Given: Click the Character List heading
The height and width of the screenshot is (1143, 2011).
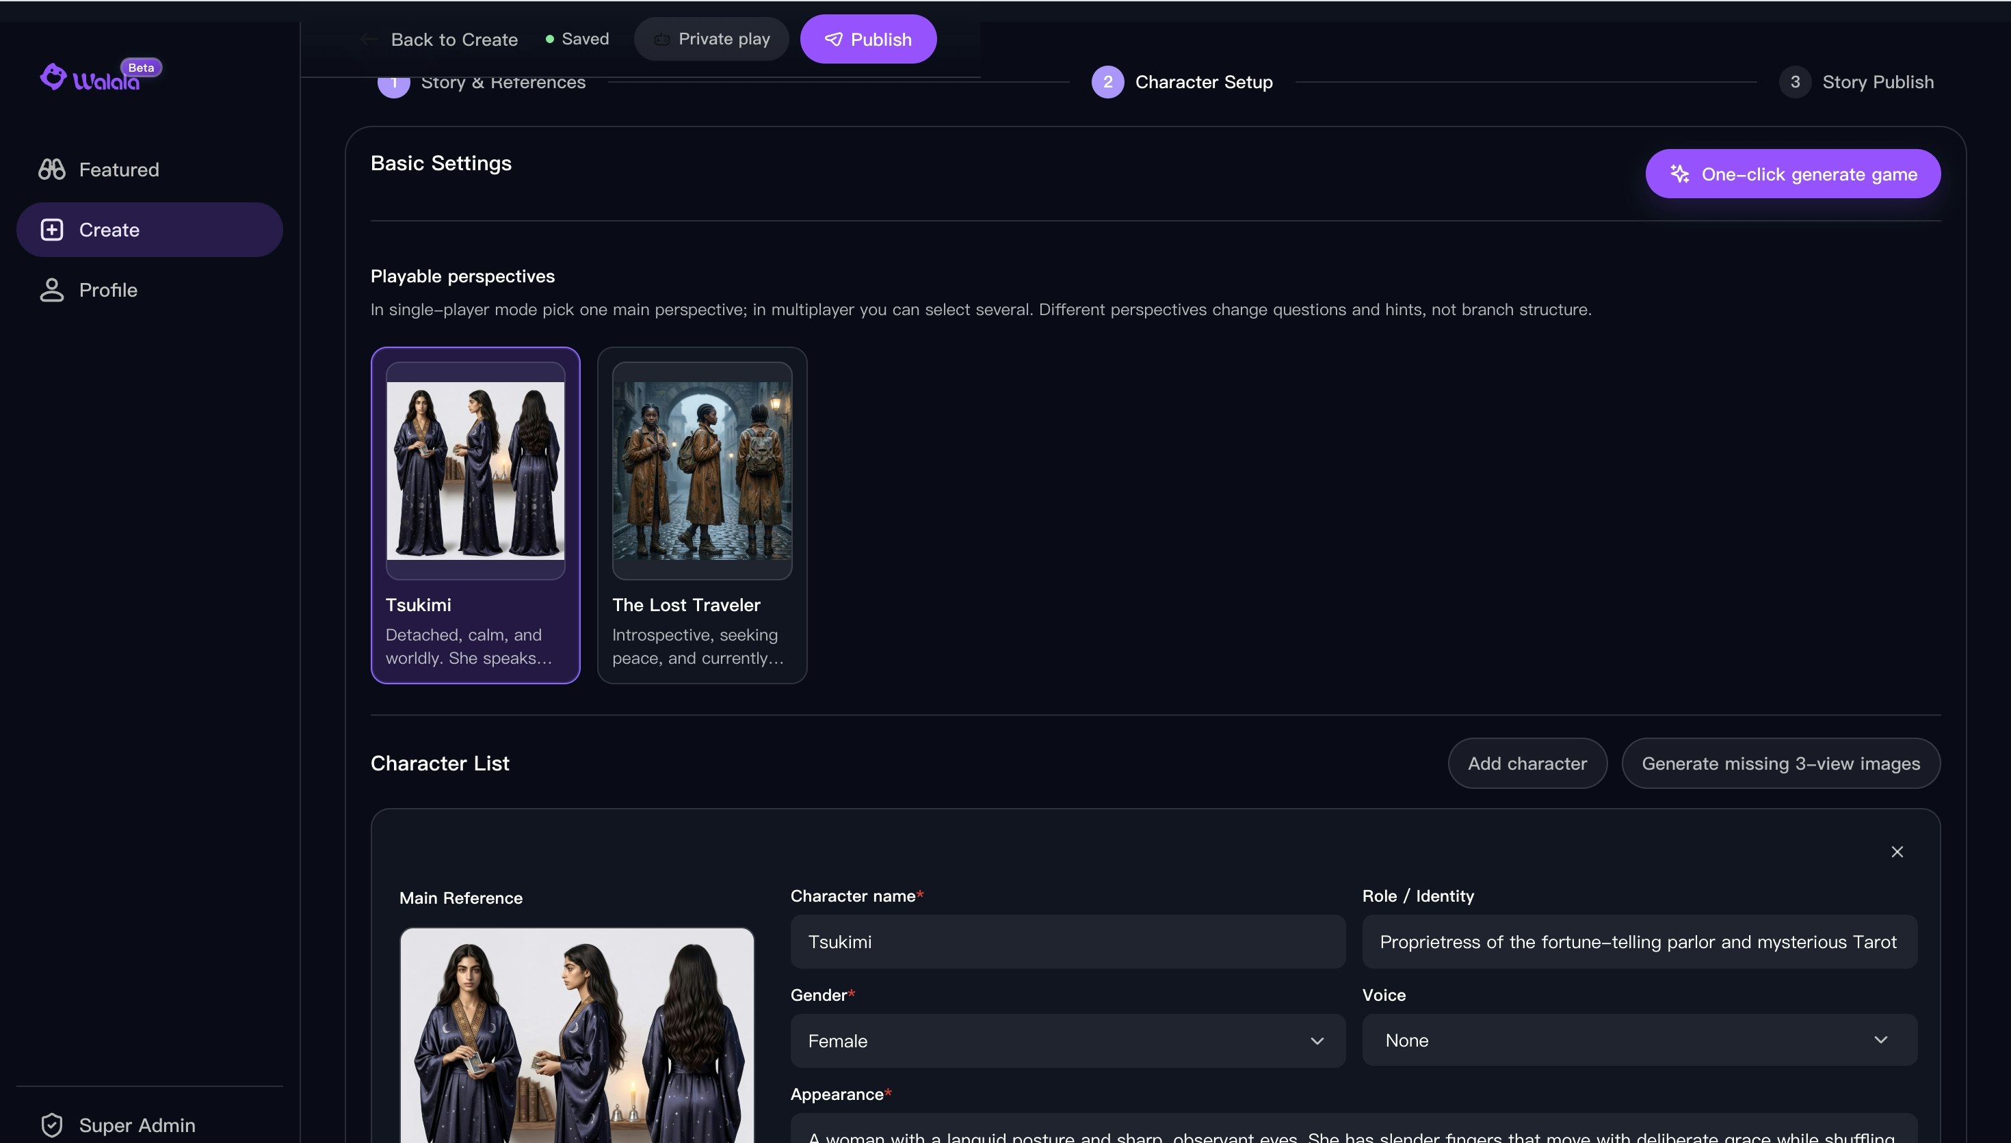Looking at the screenshot, I should (440, 763).
